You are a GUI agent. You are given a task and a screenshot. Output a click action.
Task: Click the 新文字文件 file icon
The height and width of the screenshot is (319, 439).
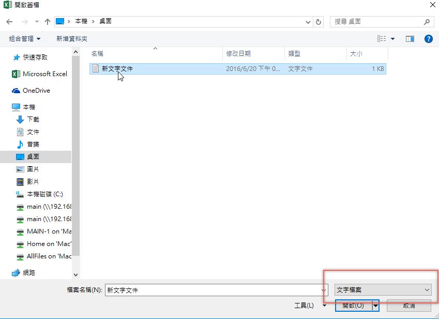[96, 68]
